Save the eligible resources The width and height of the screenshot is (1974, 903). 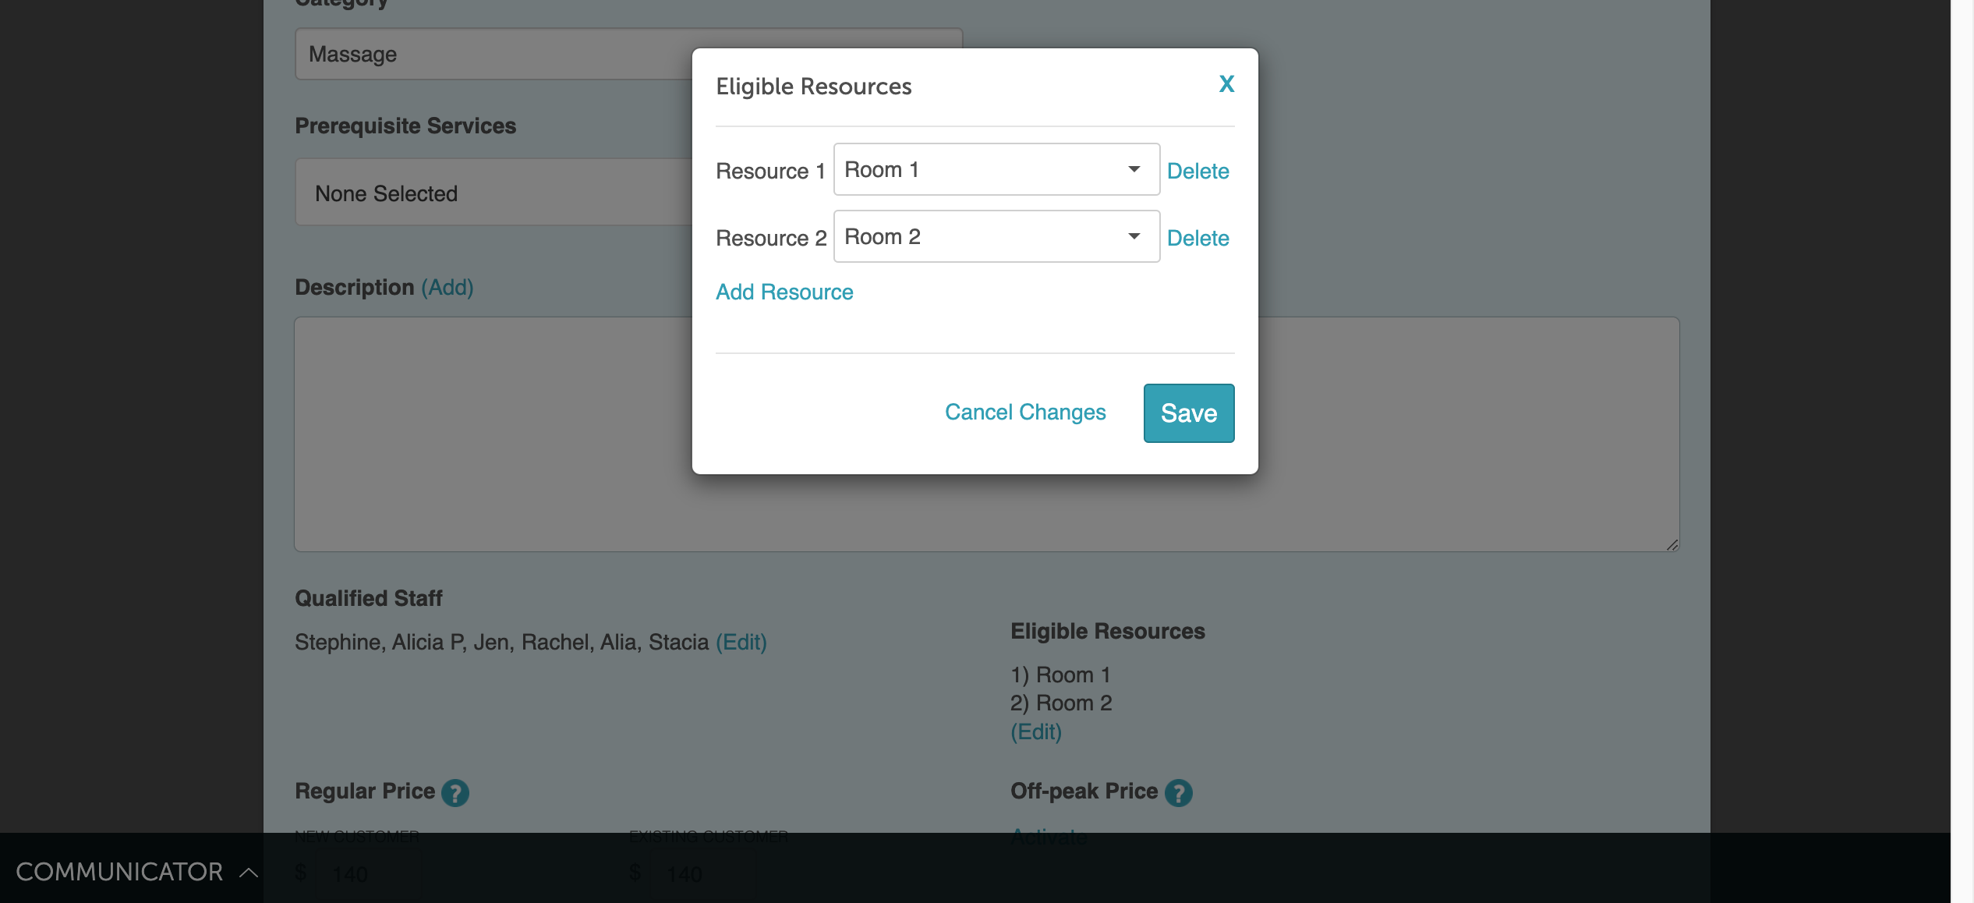coord(1188,413)
